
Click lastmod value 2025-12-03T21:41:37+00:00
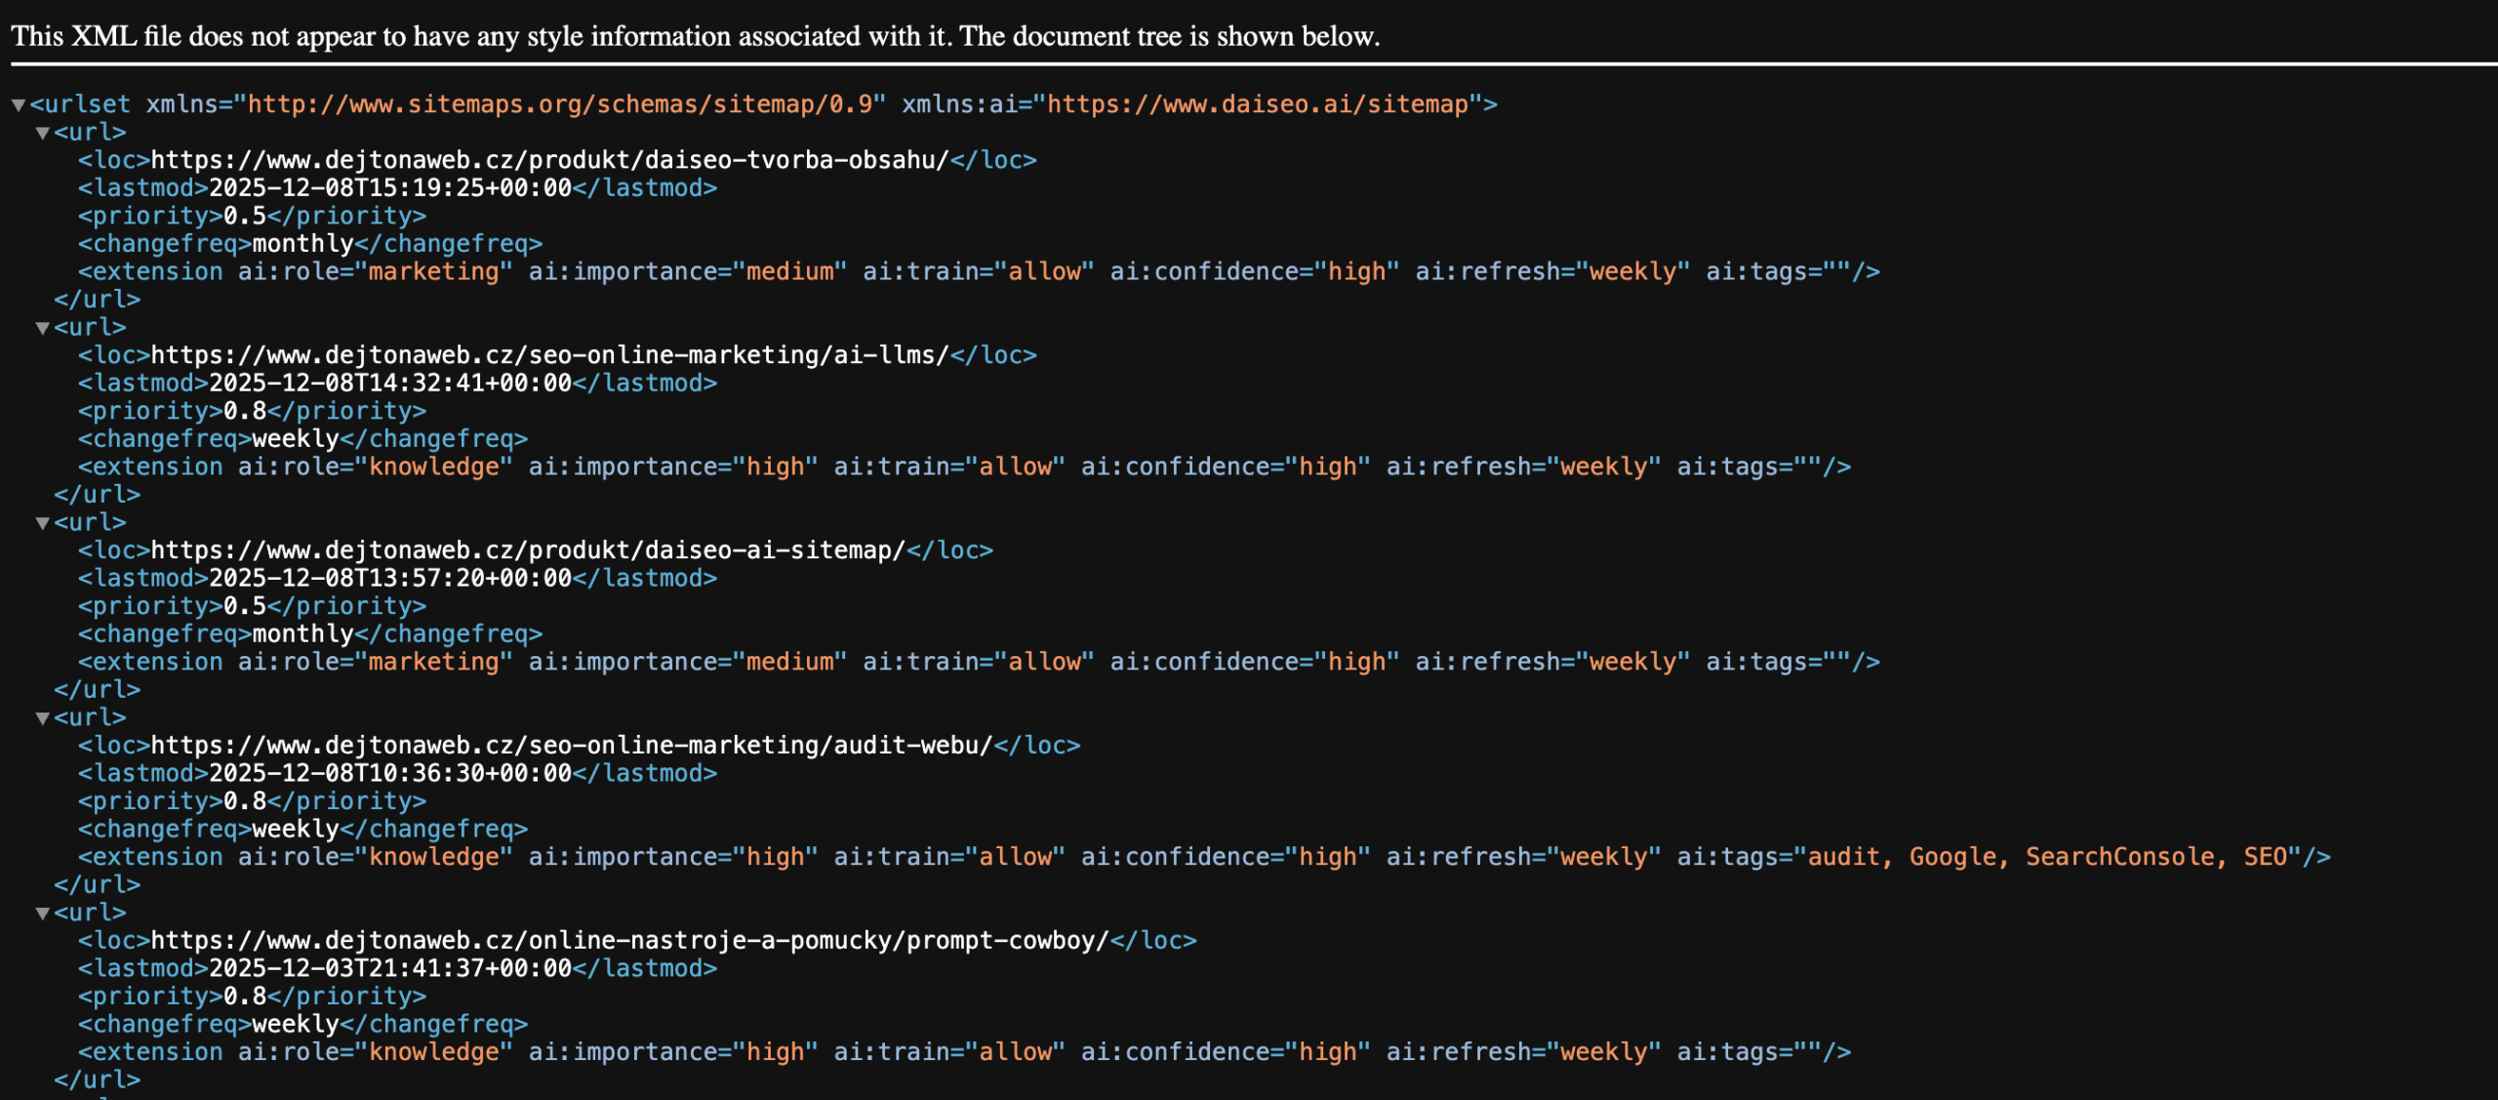point(390,969)
